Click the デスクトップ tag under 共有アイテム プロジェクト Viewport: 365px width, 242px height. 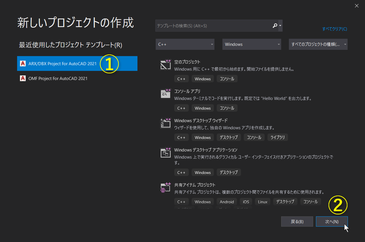pos(285,201)
